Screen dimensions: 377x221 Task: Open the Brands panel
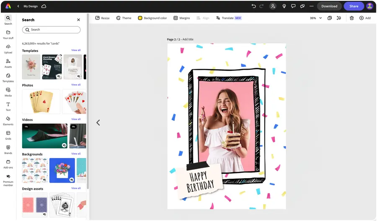pyautogui.click(x=8, y=150)
